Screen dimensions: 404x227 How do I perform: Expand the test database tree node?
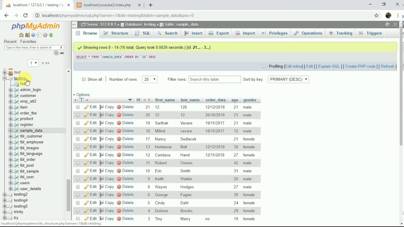tap(4, 73)
